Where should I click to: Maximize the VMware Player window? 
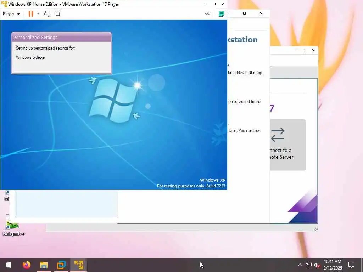click(x=214, y=4)
